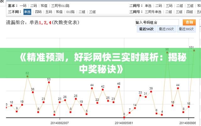Click the data point labeled 9
Viewport: 201px width, 126px height.
(17, 111)
